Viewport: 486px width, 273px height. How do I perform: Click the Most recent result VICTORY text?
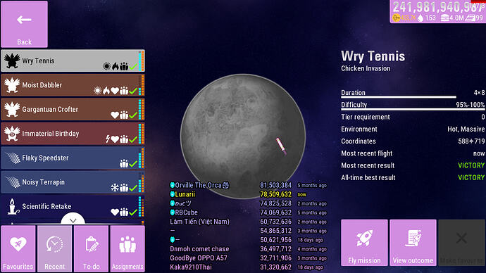[471, 165]
